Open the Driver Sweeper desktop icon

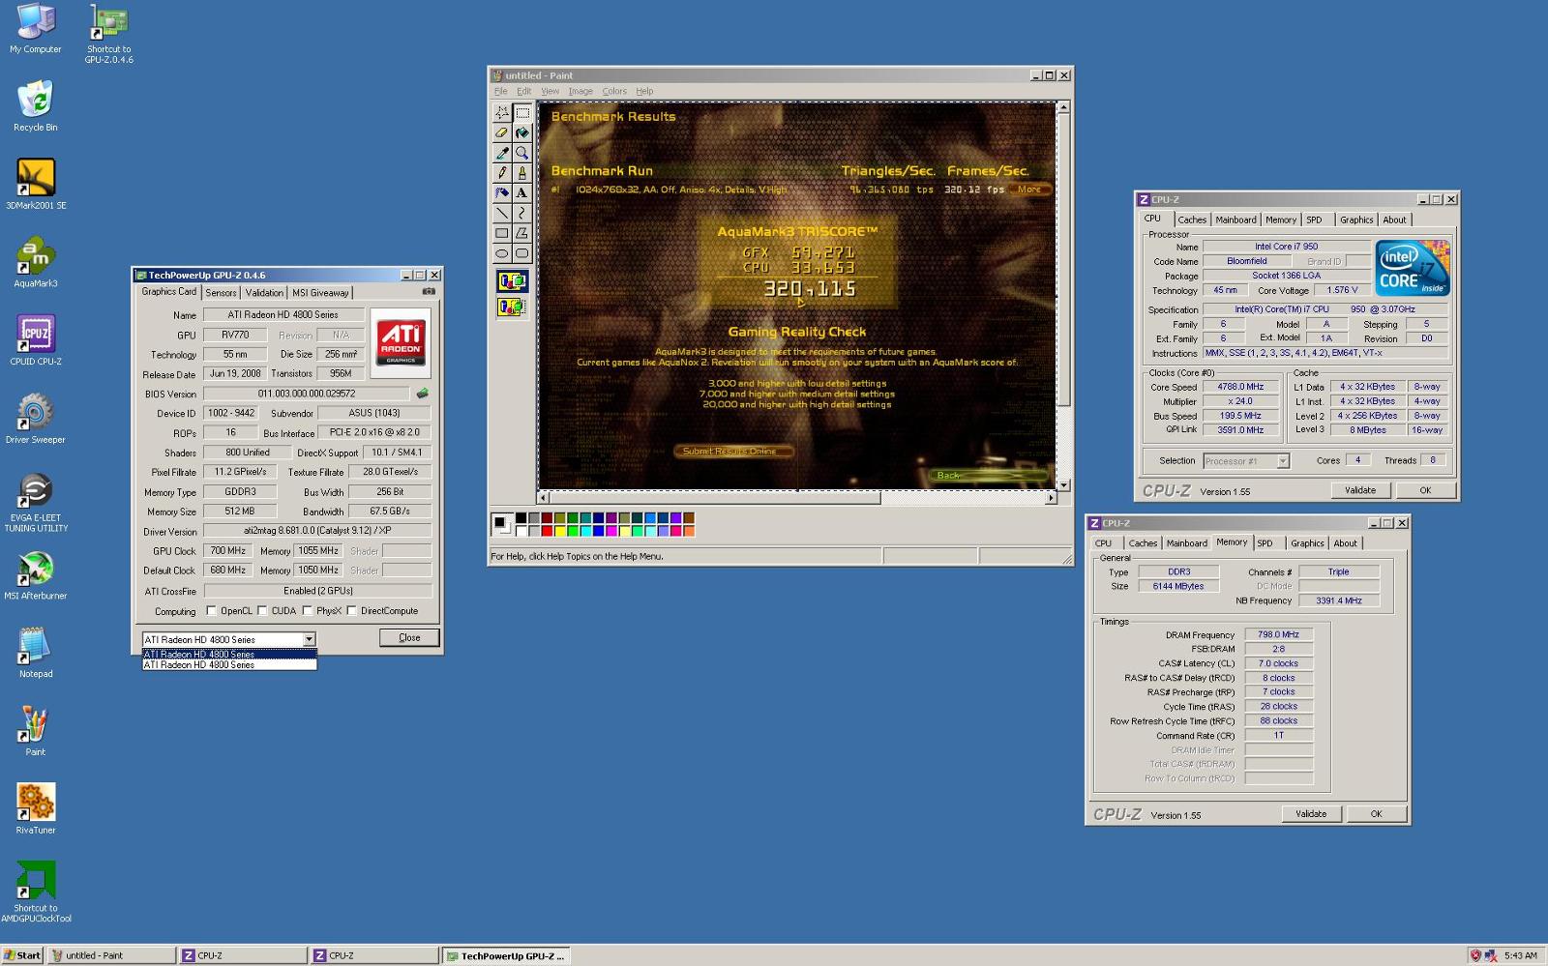click(35, 419)
